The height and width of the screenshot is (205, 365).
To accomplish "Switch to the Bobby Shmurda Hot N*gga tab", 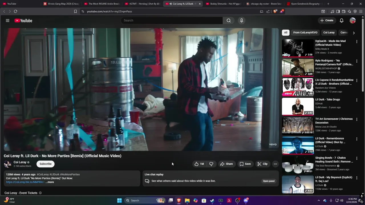I will [x=223, y=4].
